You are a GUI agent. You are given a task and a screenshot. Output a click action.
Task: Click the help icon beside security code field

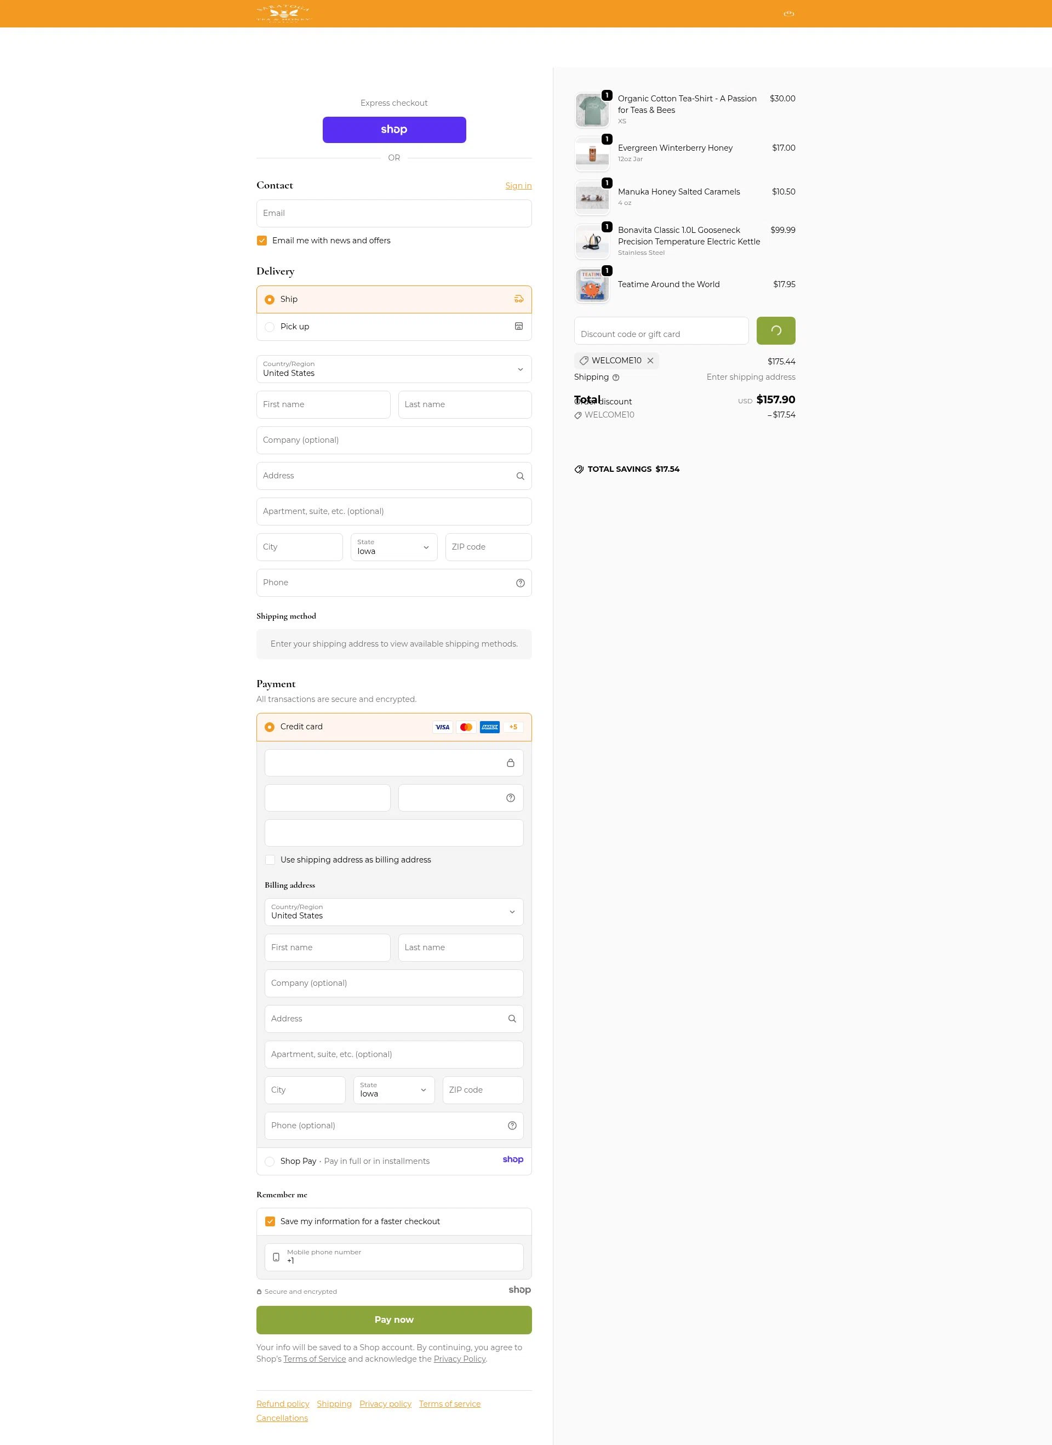click(511, 797)
